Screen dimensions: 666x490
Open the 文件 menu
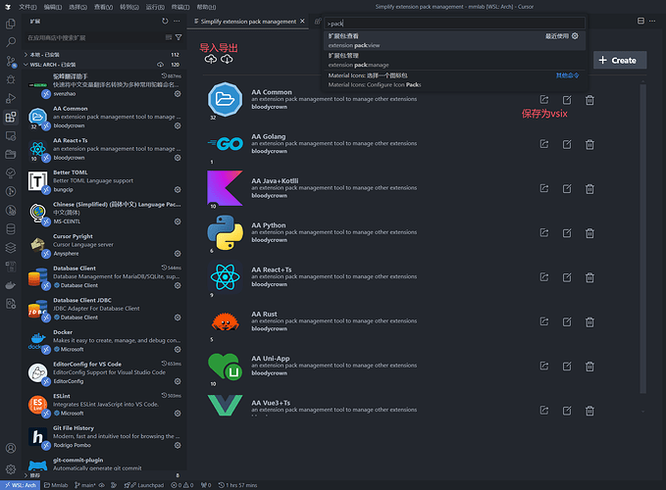pos(27,7)
